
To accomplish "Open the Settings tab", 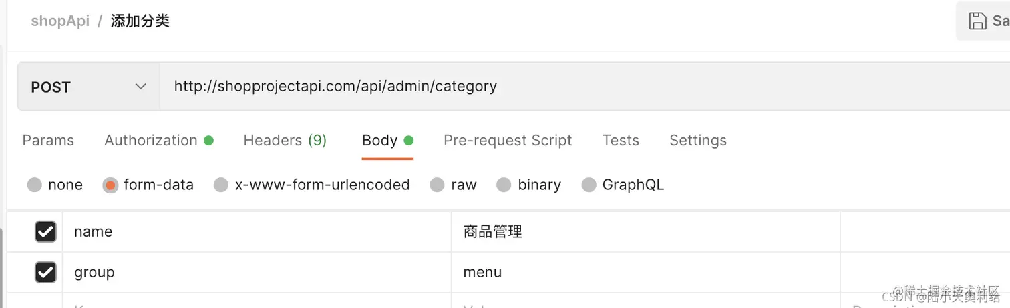I will [698, 141].
